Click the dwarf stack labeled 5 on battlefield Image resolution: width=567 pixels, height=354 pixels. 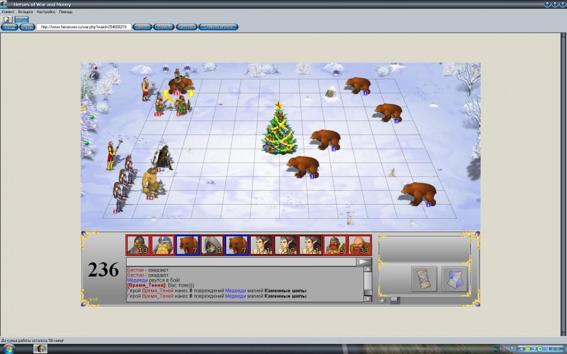click(183, 106)
